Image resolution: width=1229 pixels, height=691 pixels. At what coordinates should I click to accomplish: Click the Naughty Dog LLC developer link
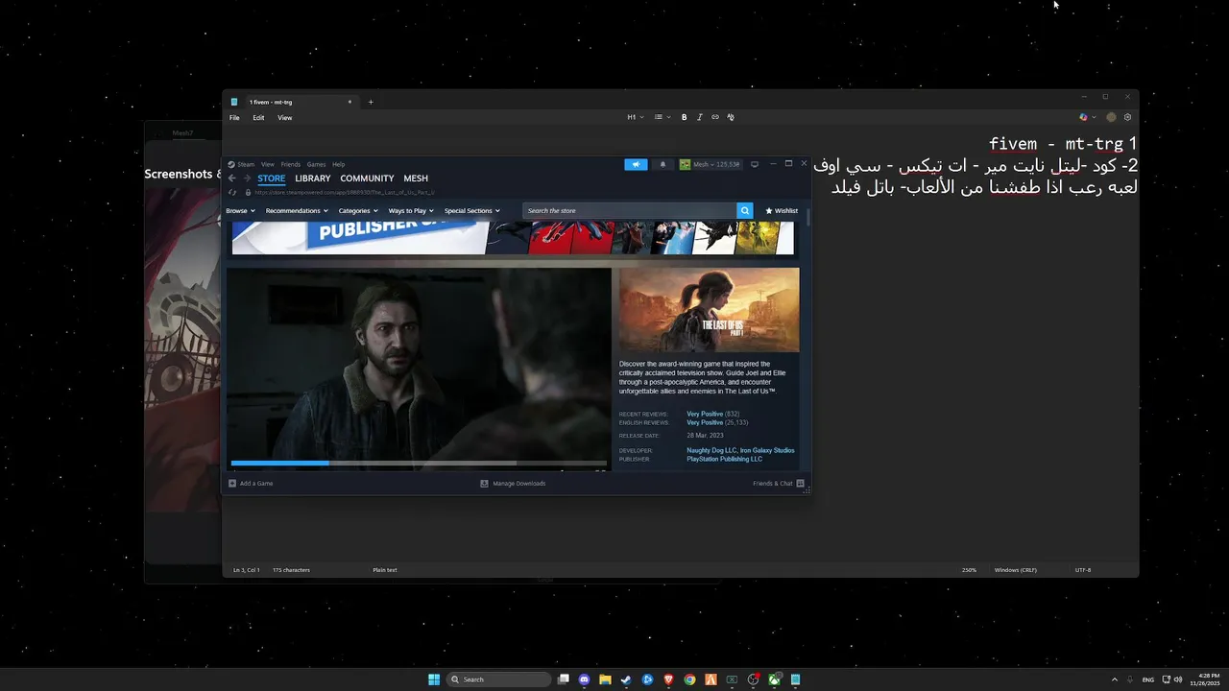(711, 450)
